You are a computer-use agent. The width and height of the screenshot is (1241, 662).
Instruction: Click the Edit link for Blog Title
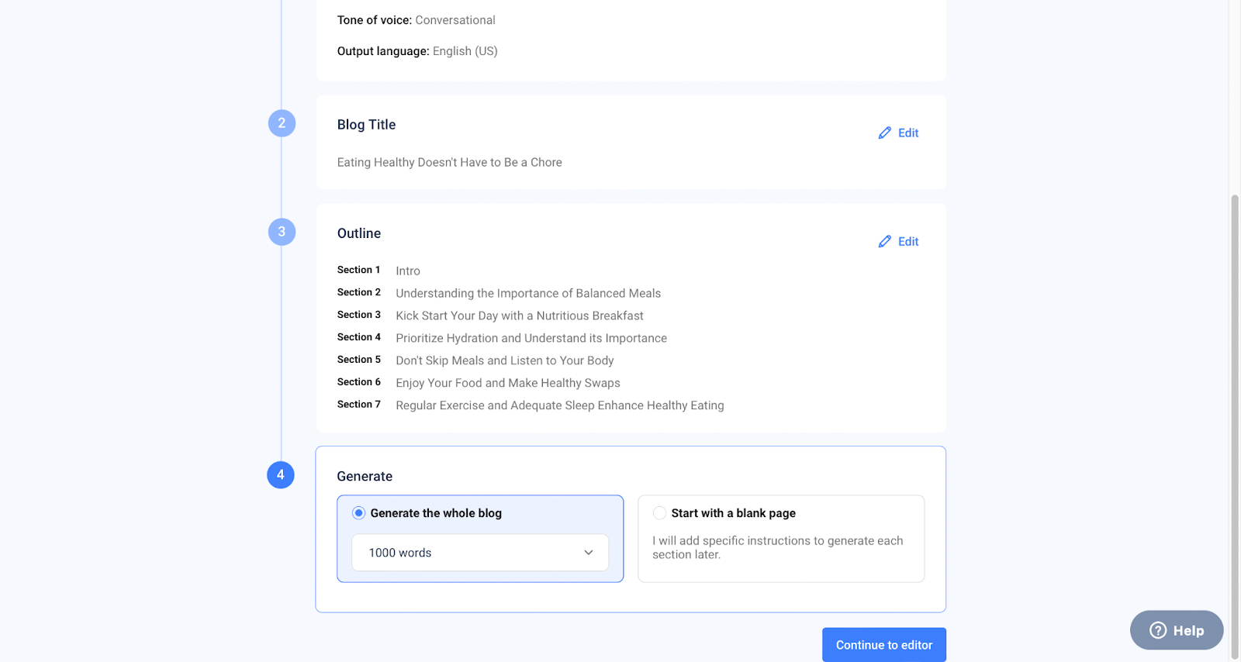click(908, 133)
